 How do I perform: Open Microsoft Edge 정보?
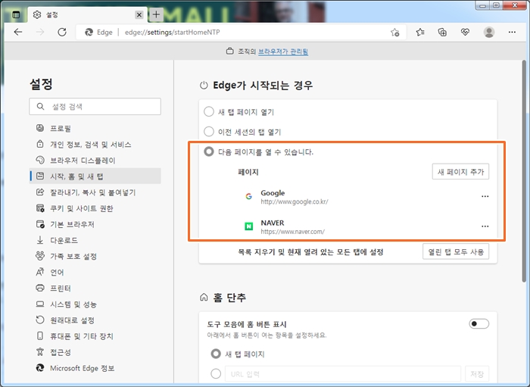[x=95, y=368]
